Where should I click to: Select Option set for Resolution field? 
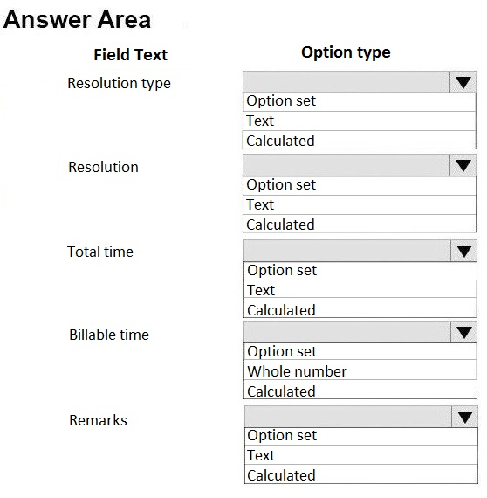(360, 185)
